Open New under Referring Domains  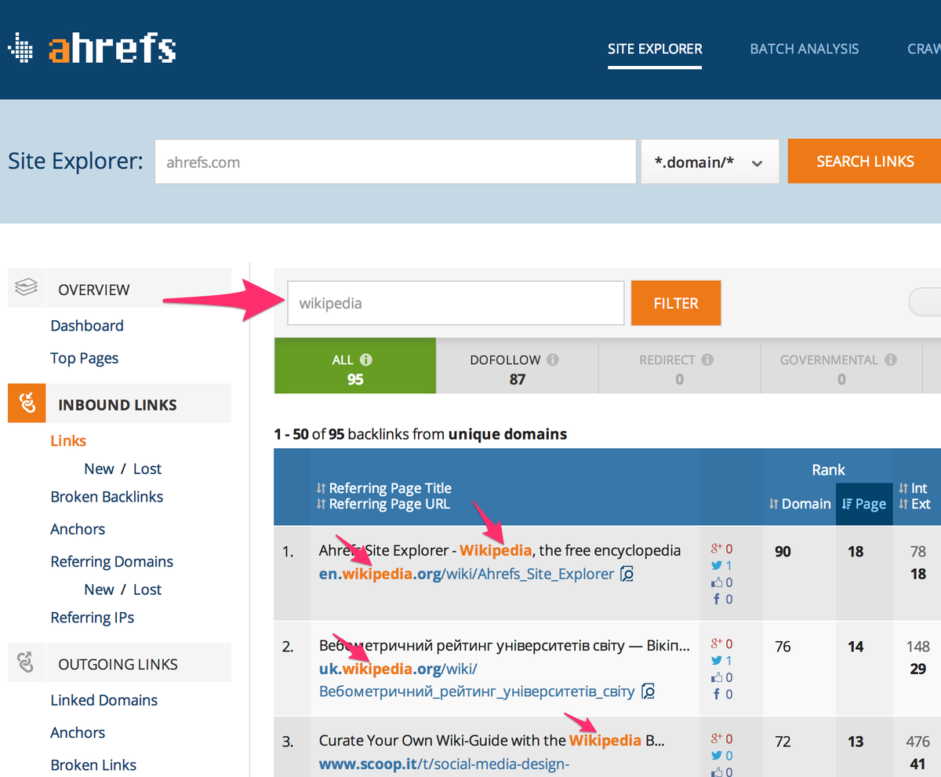point(99,589)
